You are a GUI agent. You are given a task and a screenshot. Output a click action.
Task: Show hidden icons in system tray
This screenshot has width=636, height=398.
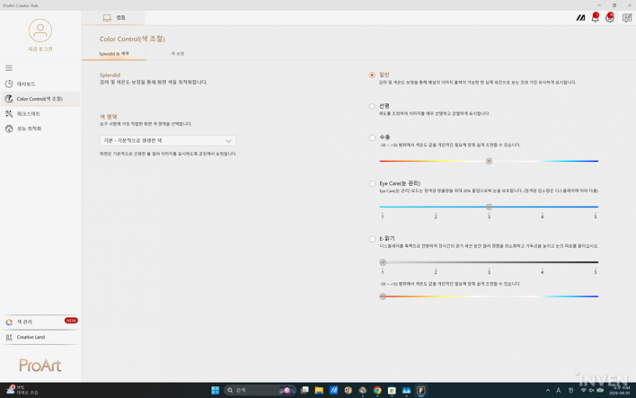pyautogui.click(x=548, y=391)
